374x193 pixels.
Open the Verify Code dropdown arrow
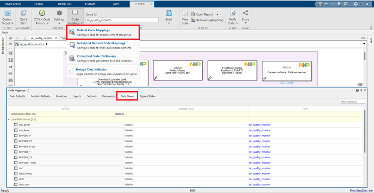tap(237, 23)
